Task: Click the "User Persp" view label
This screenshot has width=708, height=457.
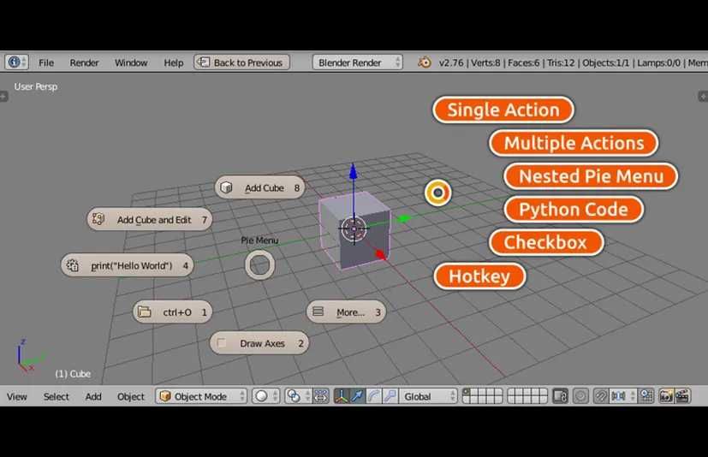Action: coord(35,86)
